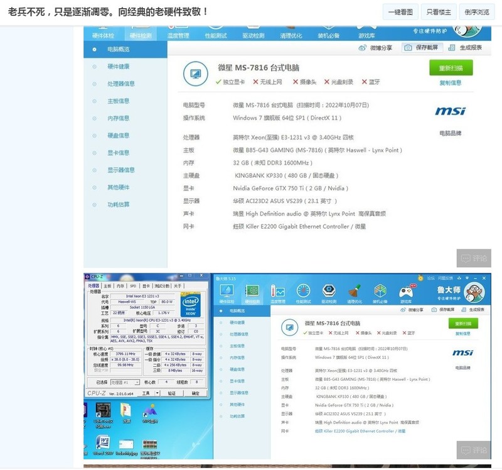Viewport: 502px width, 470px height.
Task: Click the 复制信息 link in upper screenshot
Action: click(x=451, y=83)
